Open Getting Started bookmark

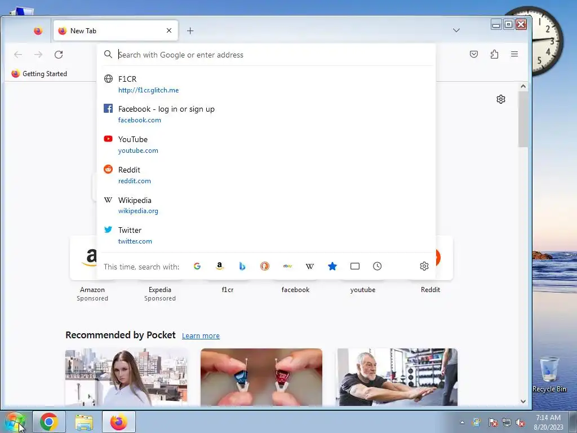pos(39,74)
